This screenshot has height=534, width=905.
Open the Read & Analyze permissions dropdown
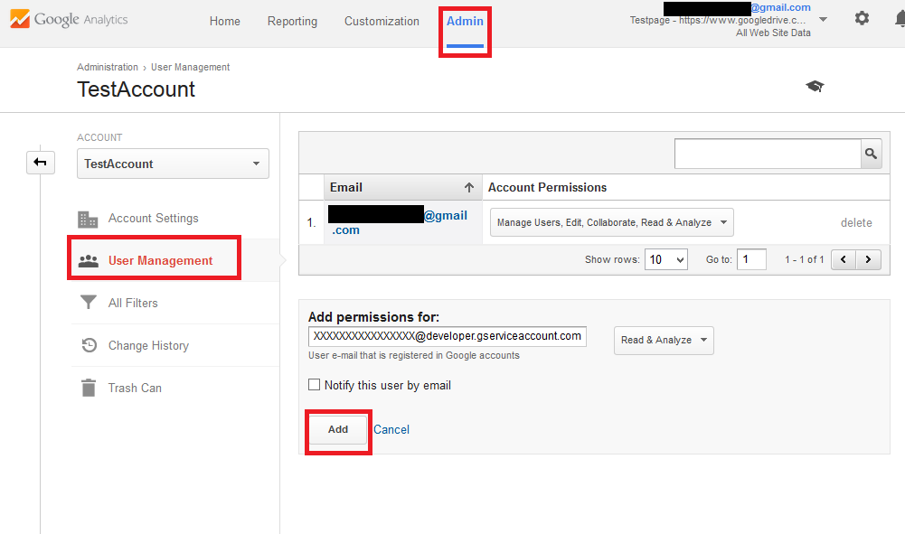click(664, 341)
